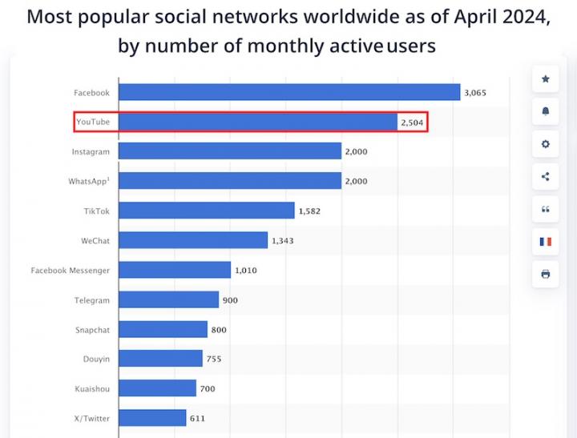Click the quotation citation icon
Image resolution: width=577 pixels, height=438 pixels.
pos(546,209)
